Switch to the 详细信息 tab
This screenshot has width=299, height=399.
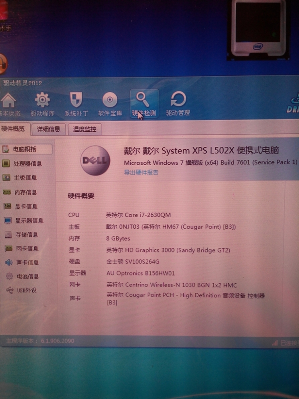pyautogui.click(x=49, y=129)
